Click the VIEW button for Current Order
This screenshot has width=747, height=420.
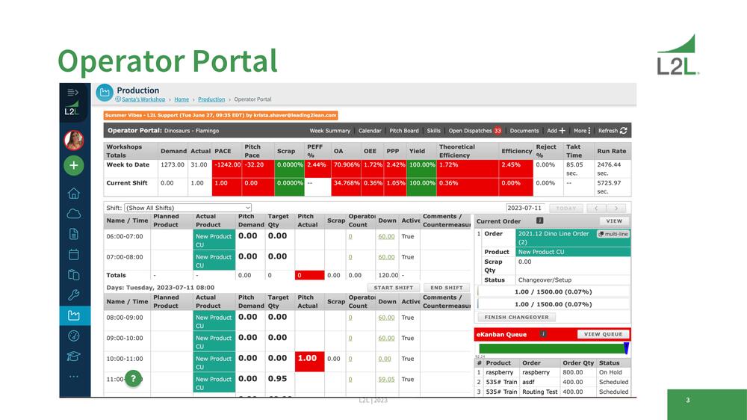coord(614,221)
